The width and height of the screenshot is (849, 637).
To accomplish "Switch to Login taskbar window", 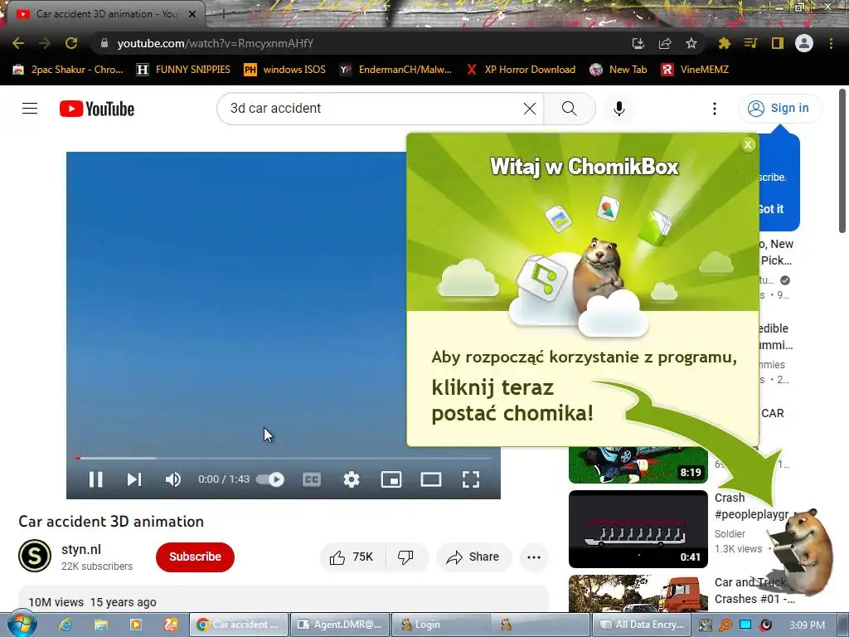I will click(x=441, y=625).
